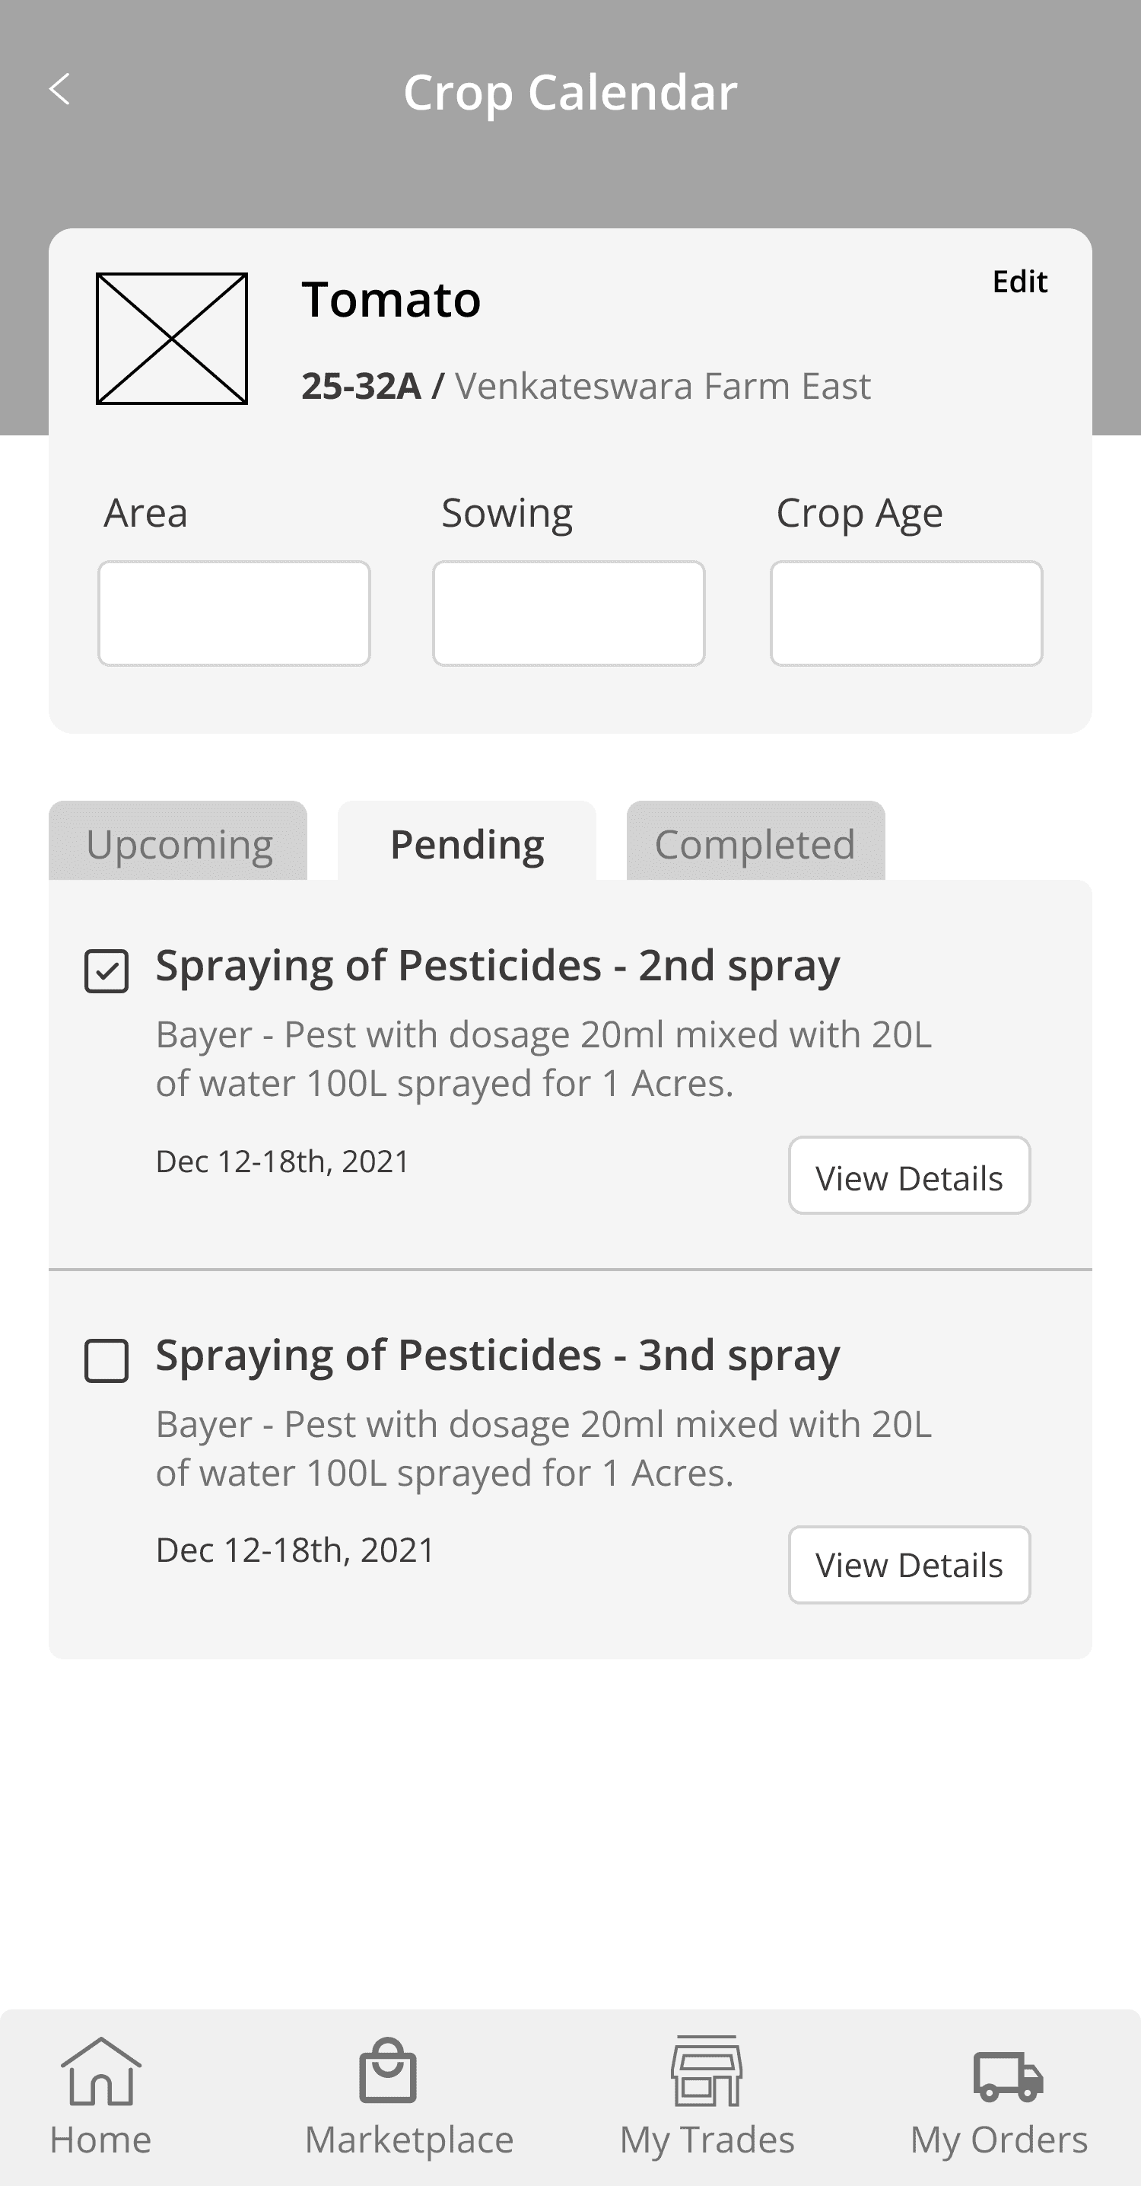View Details for the 2nd spray
1141x2186 pixels.
coord(908,1176)
